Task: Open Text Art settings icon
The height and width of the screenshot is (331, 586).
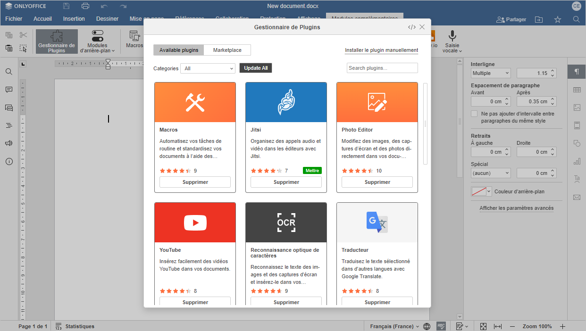Action: pos(577,179)
